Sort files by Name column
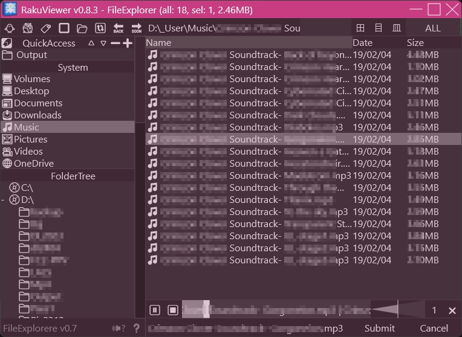This screenshot has height=337, width=462. (249, 43)
